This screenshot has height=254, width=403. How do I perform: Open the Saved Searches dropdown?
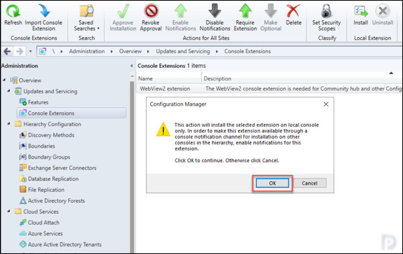coord(86,17)
